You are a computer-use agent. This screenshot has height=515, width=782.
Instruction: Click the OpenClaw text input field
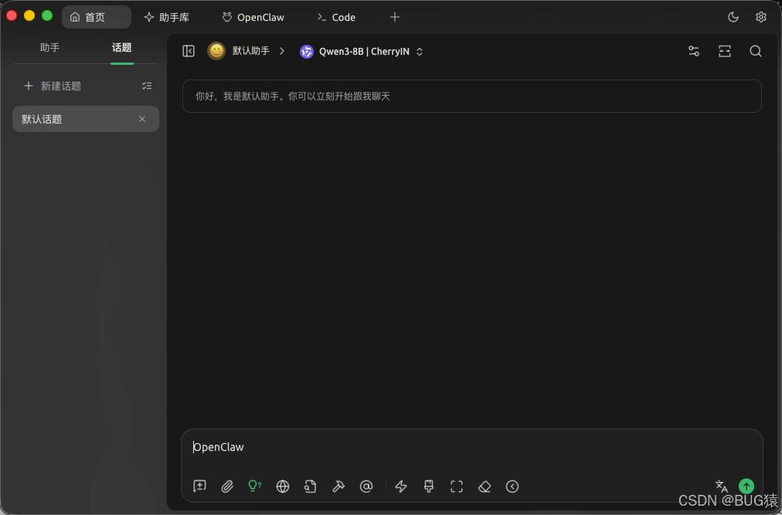pos(471,447)
